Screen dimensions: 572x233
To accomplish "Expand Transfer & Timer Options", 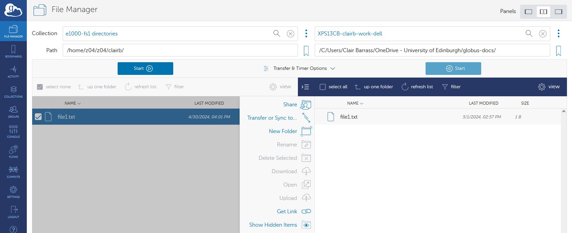I will click(299, 69).
